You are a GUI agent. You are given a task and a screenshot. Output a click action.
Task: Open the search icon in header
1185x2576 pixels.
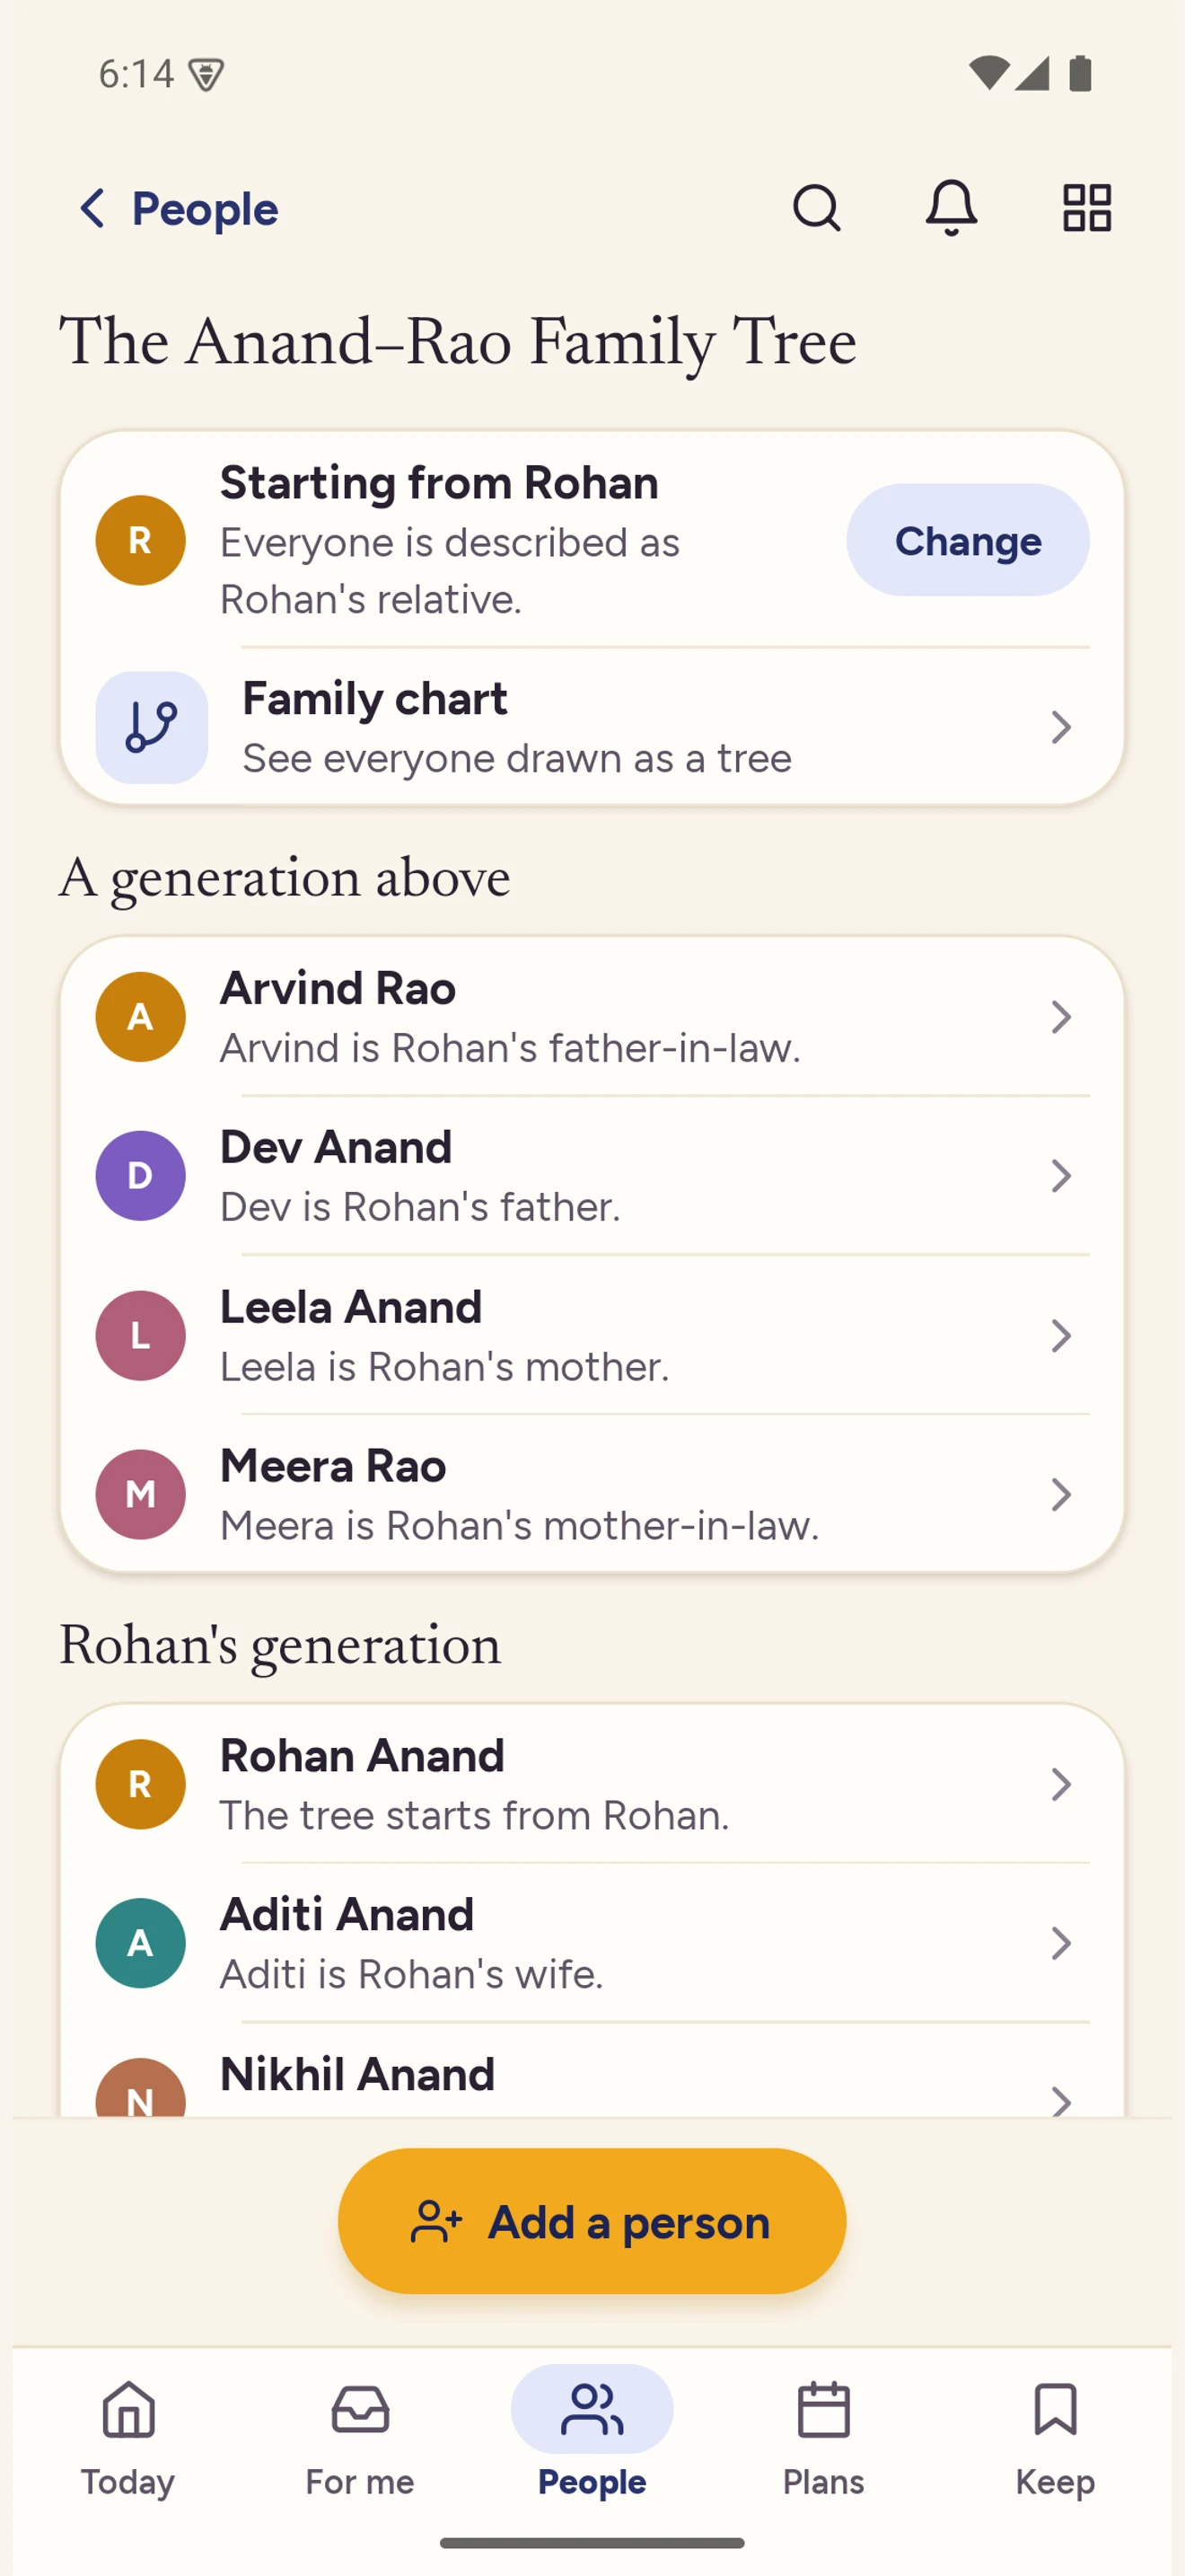click(x=816, y=208)
